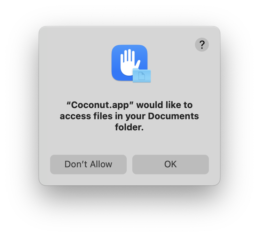Click "access files in your" message line

[x=103, y=116]
